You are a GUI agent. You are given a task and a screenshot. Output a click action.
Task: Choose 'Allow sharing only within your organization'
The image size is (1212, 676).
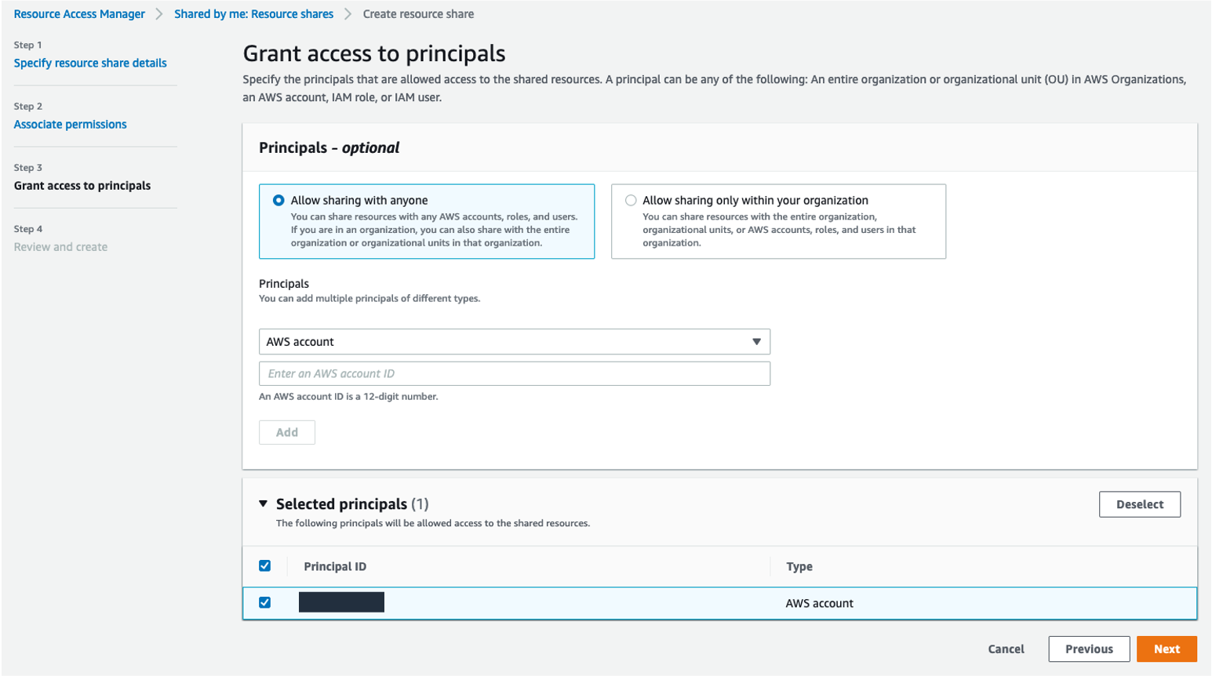tap(631, 201)
